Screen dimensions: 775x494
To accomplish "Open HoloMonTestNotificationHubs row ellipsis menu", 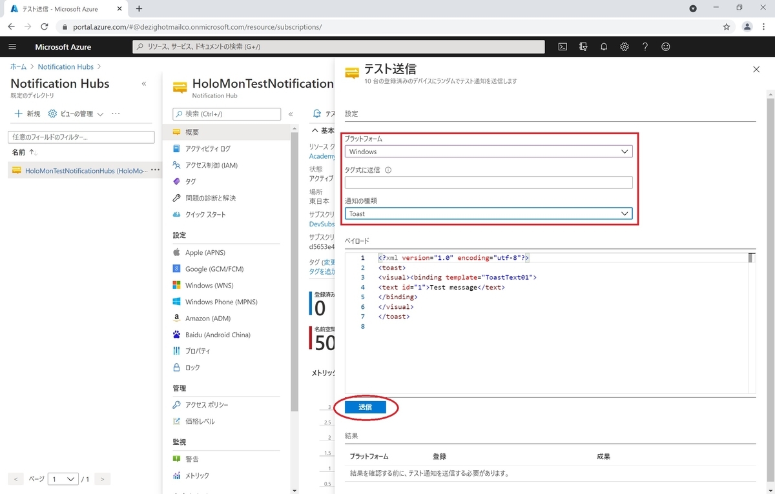I will pyautogui.click(x=155, y=170).
